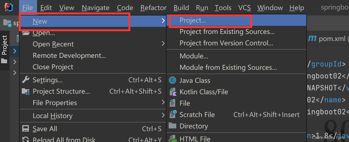Open Project Structure dialog entry

[92, 91]
